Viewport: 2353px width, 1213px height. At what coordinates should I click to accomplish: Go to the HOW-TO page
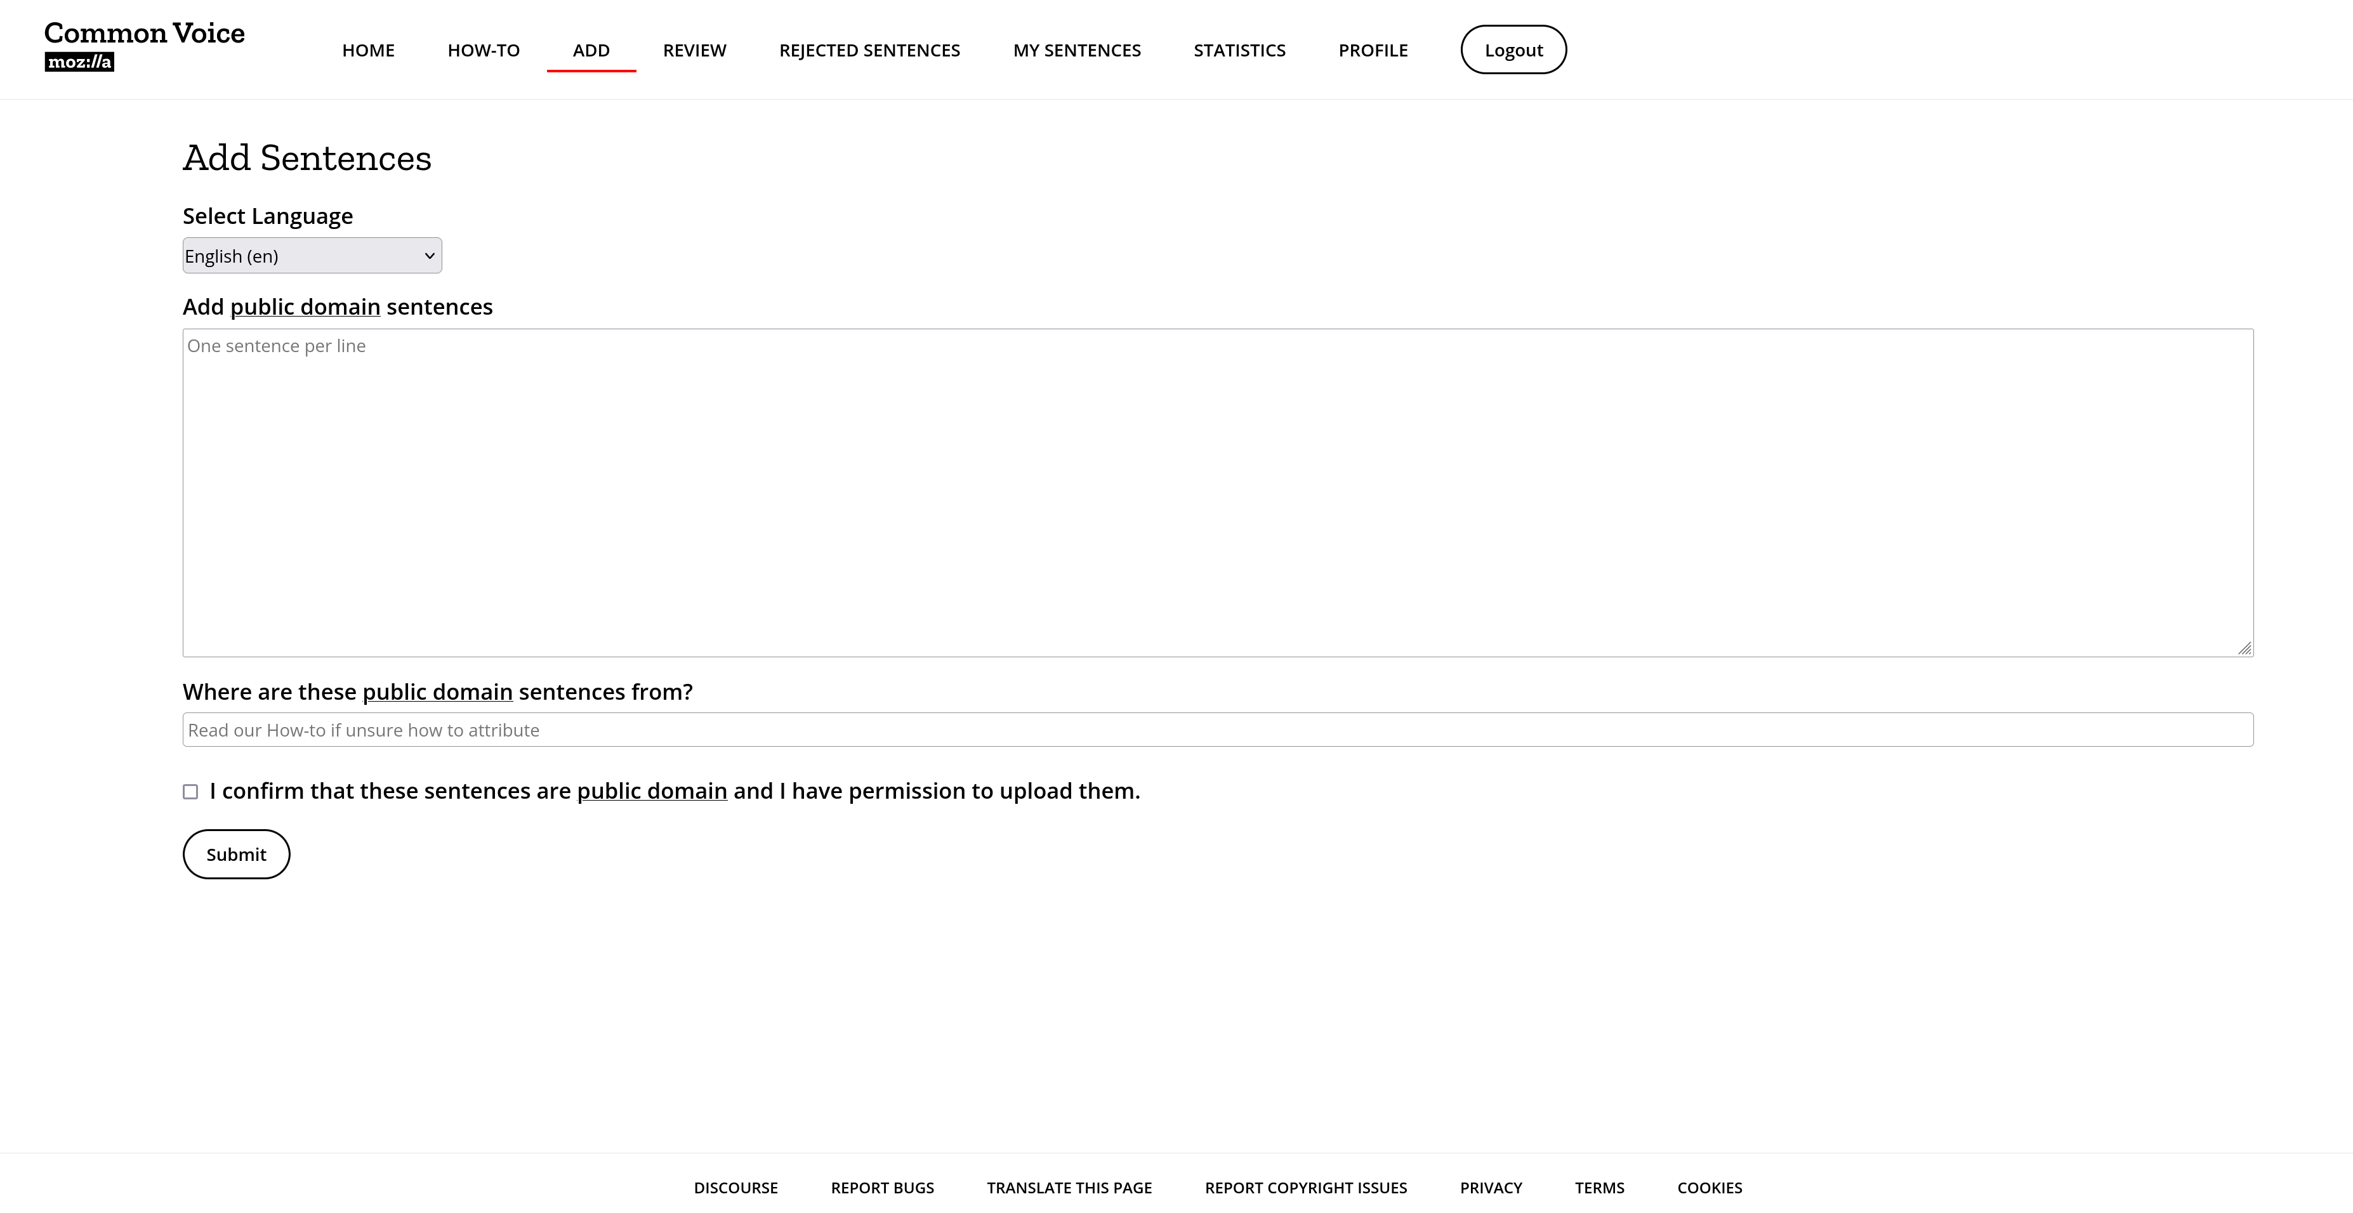(x=483, y=50)
